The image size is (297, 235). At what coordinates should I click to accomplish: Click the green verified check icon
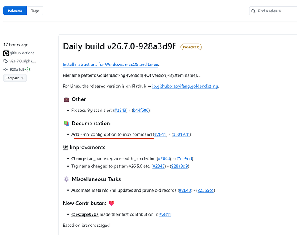click(x=28, y=69)
